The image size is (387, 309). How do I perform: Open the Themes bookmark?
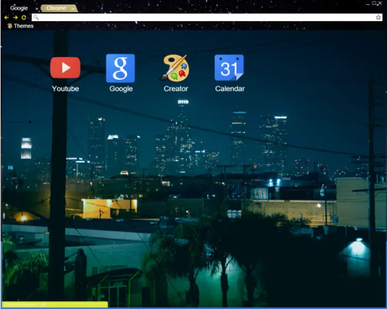(x=20, y=25)
